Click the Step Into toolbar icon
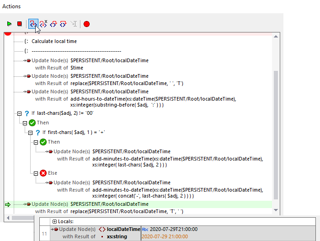This screenshot has width=320, height=241. coord(33,24)
